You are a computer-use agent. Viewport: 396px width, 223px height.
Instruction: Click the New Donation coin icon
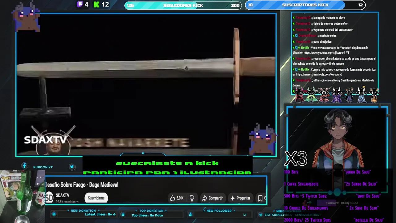tap(54, 214)
